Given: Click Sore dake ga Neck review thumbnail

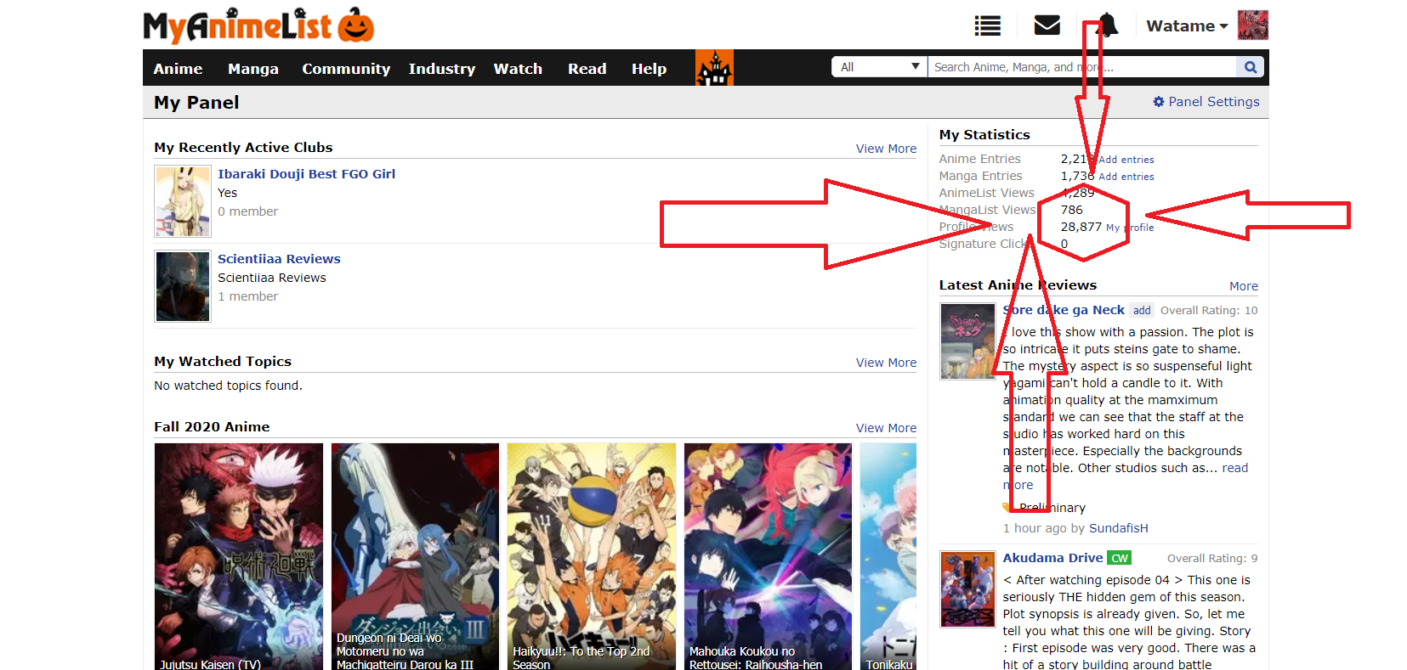Looking at the screenshot, I should [967, 341].
